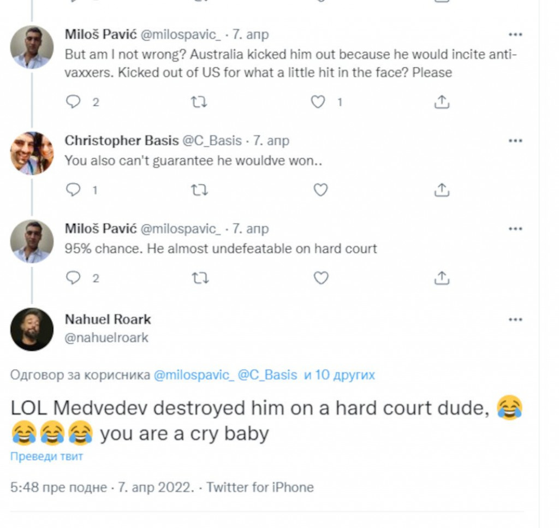Share the 95% chance tweet
Image resolution: width=559 pixels, height=528 pixels.
[441, 278]
